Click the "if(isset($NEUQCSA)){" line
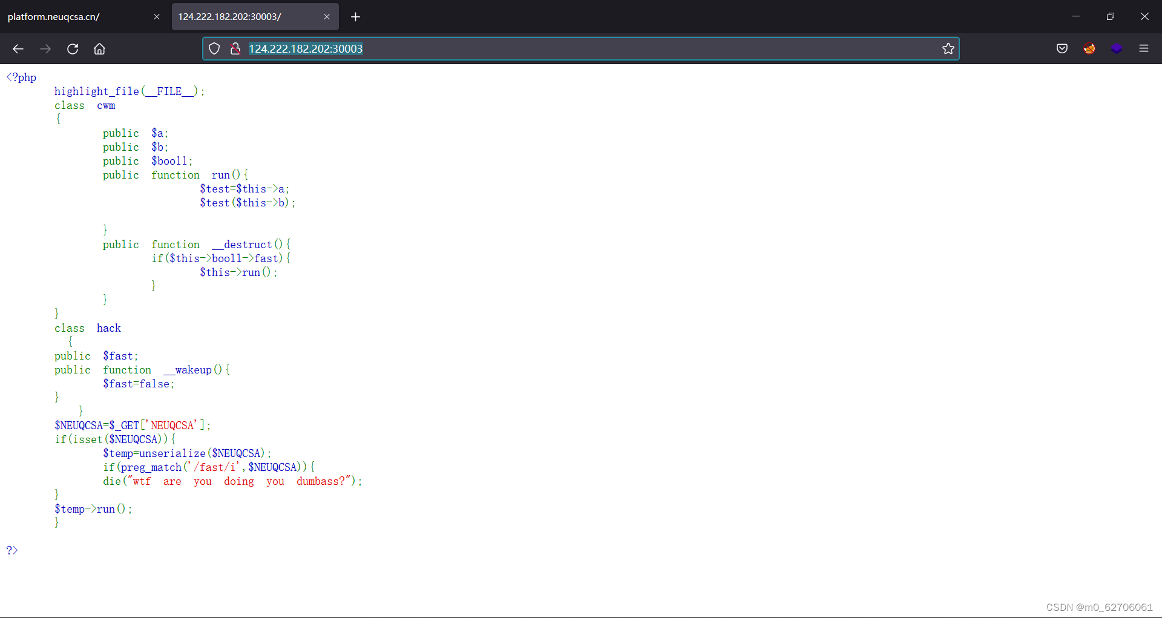Viewport: 1162px width, 618px height. point(115,439)
